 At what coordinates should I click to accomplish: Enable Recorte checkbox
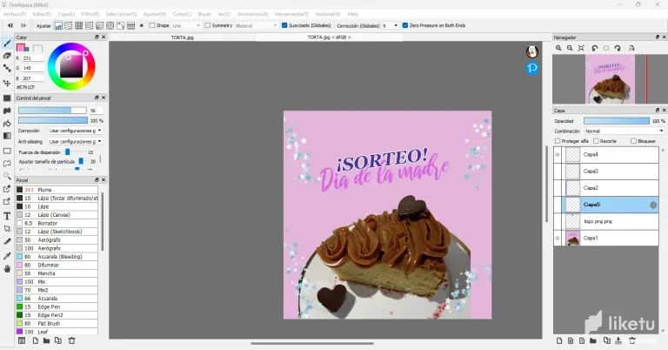click(x=596, y=141)
